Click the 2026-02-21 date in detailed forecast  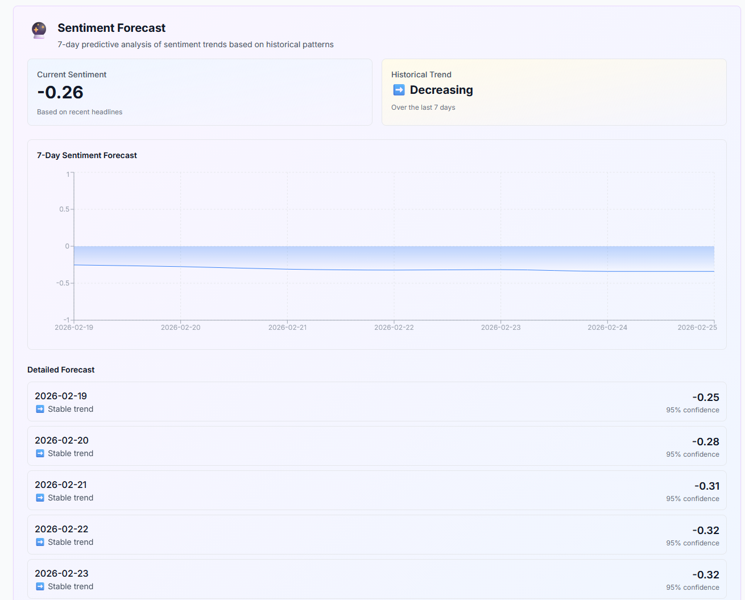coord(61,485)
